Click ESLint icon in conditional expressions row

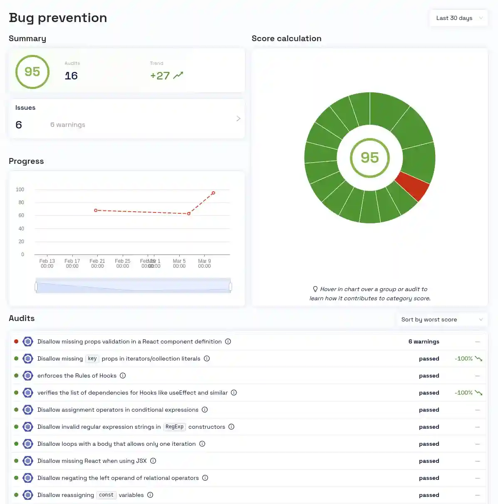point(28,410)
